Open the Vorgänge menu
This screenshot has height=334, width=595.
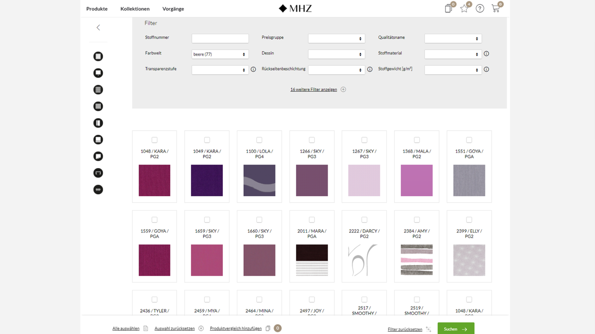(173, 9)
